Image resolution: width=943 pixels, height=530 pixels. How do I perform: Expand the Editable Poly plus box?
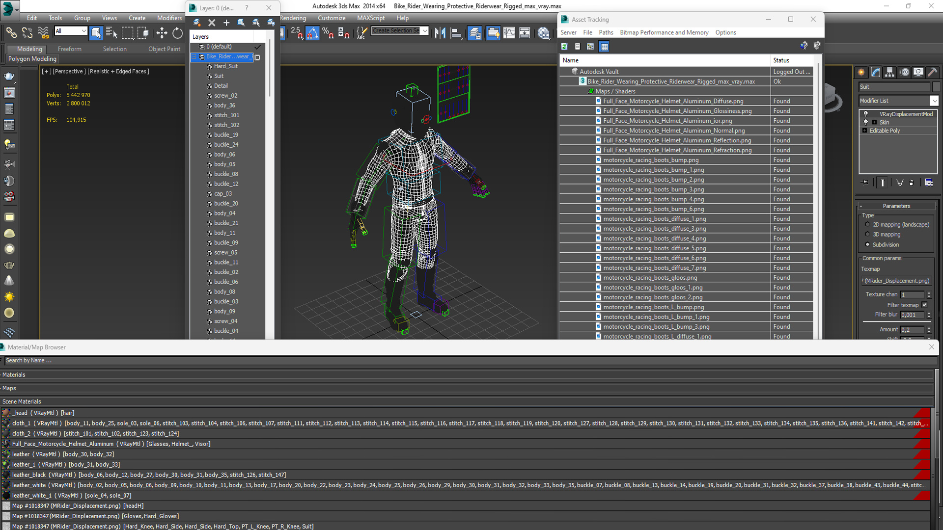pos(864,131)
